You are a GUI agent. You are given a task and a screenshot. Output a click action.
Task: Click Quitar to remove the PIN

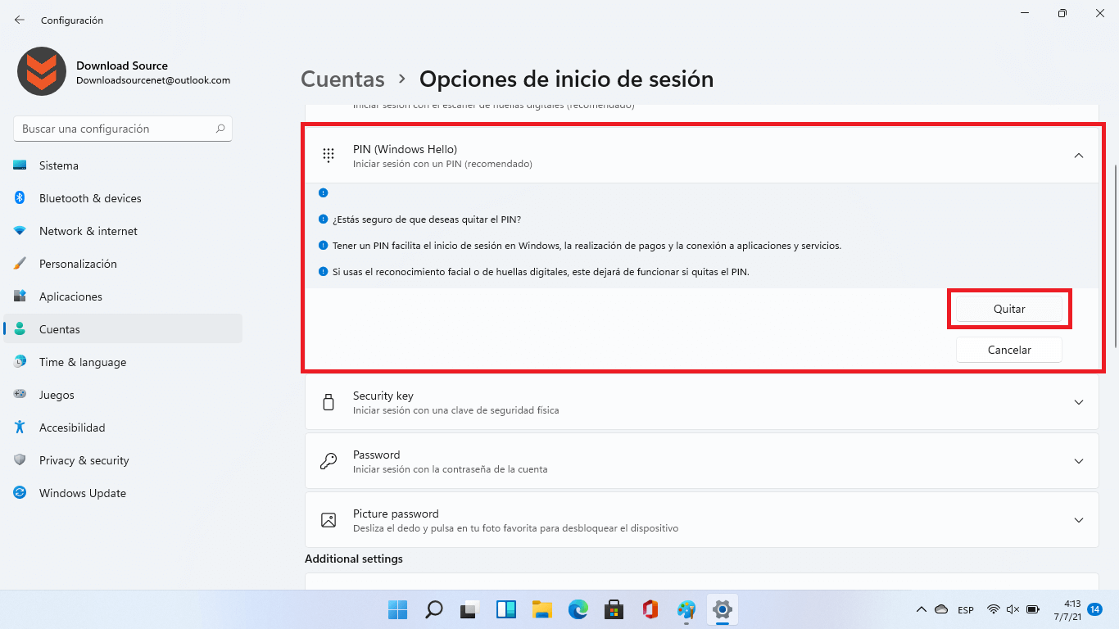1009,309
